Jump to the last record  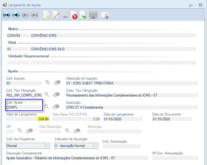coord(34,15)
